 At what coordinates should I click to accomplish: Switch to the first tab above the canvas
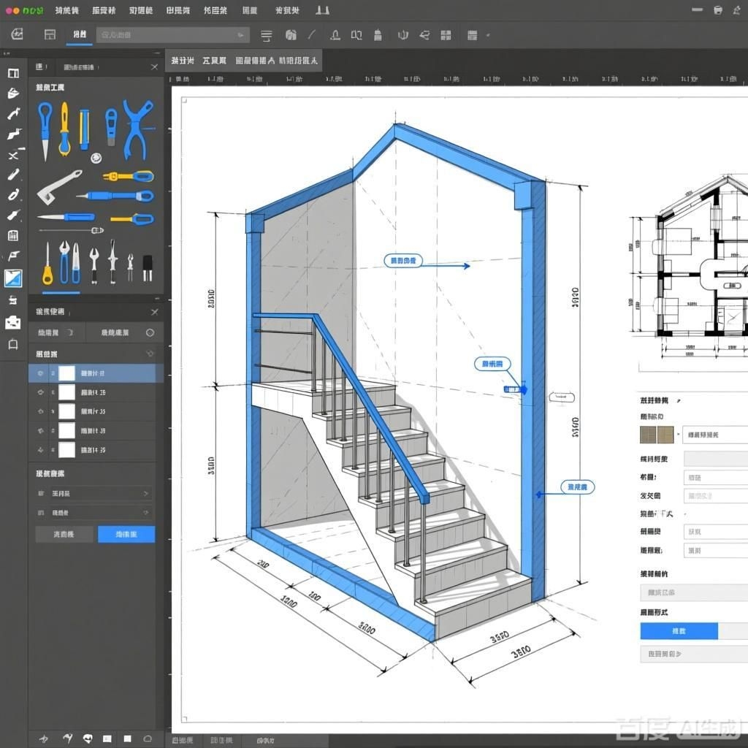pos(182,61)
